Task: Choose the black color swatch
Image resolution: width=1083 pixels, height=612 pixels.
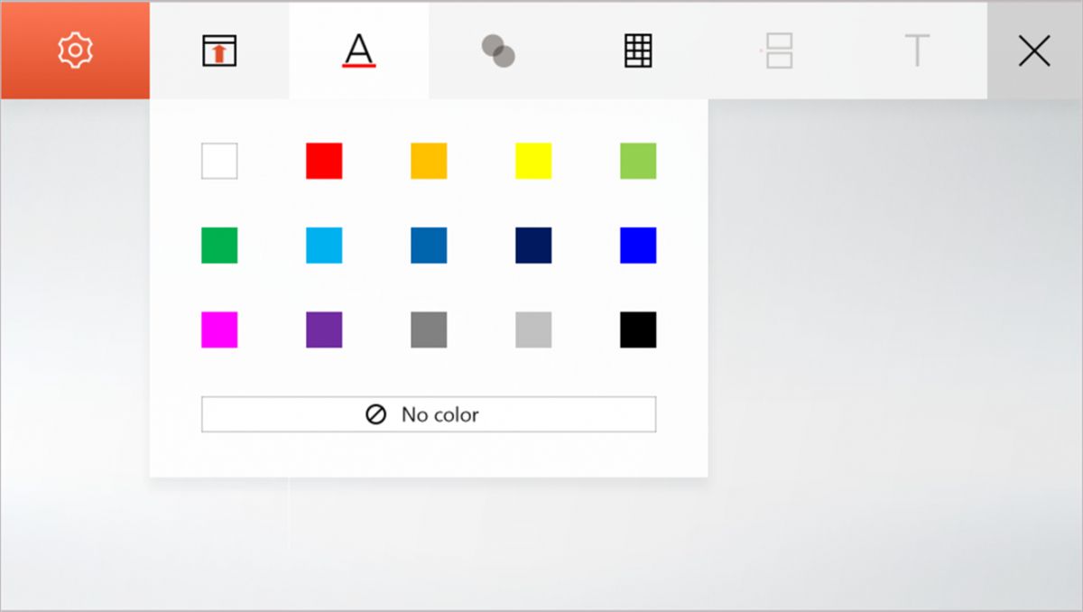Action: tap(638, 329)
